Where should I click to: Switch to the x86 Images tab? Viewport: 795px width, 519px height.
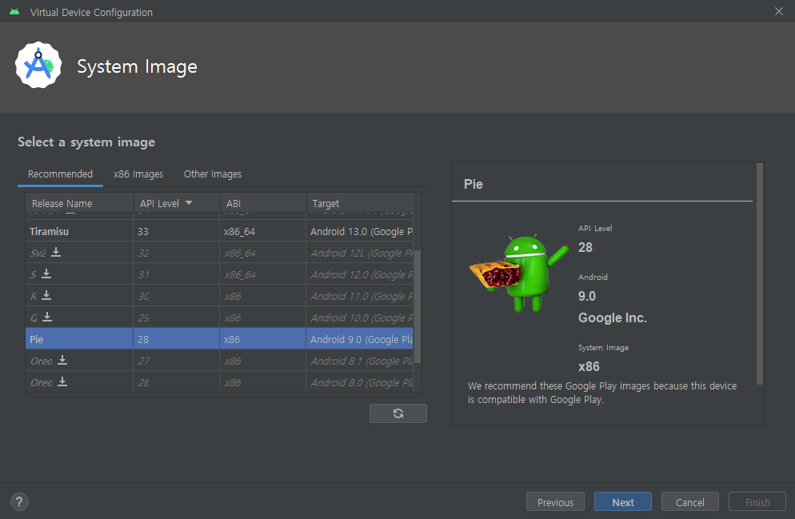point(138,174)
